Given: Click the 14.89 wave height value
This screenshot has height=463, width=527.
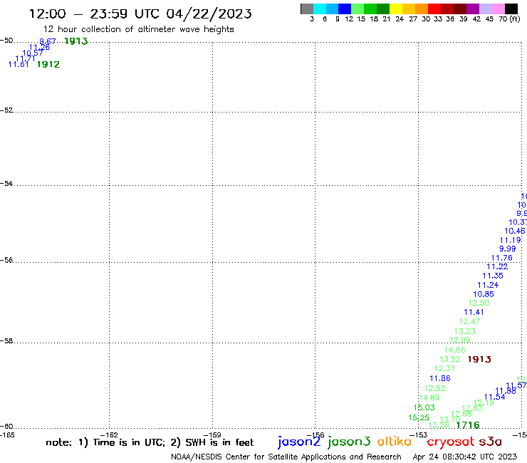Looking at the screenshot, I should point(429,397).
